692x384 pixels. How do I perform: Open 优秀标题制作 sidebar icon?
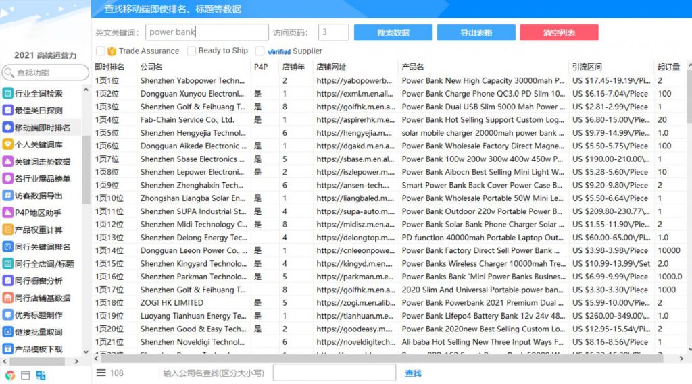(7, 314)
